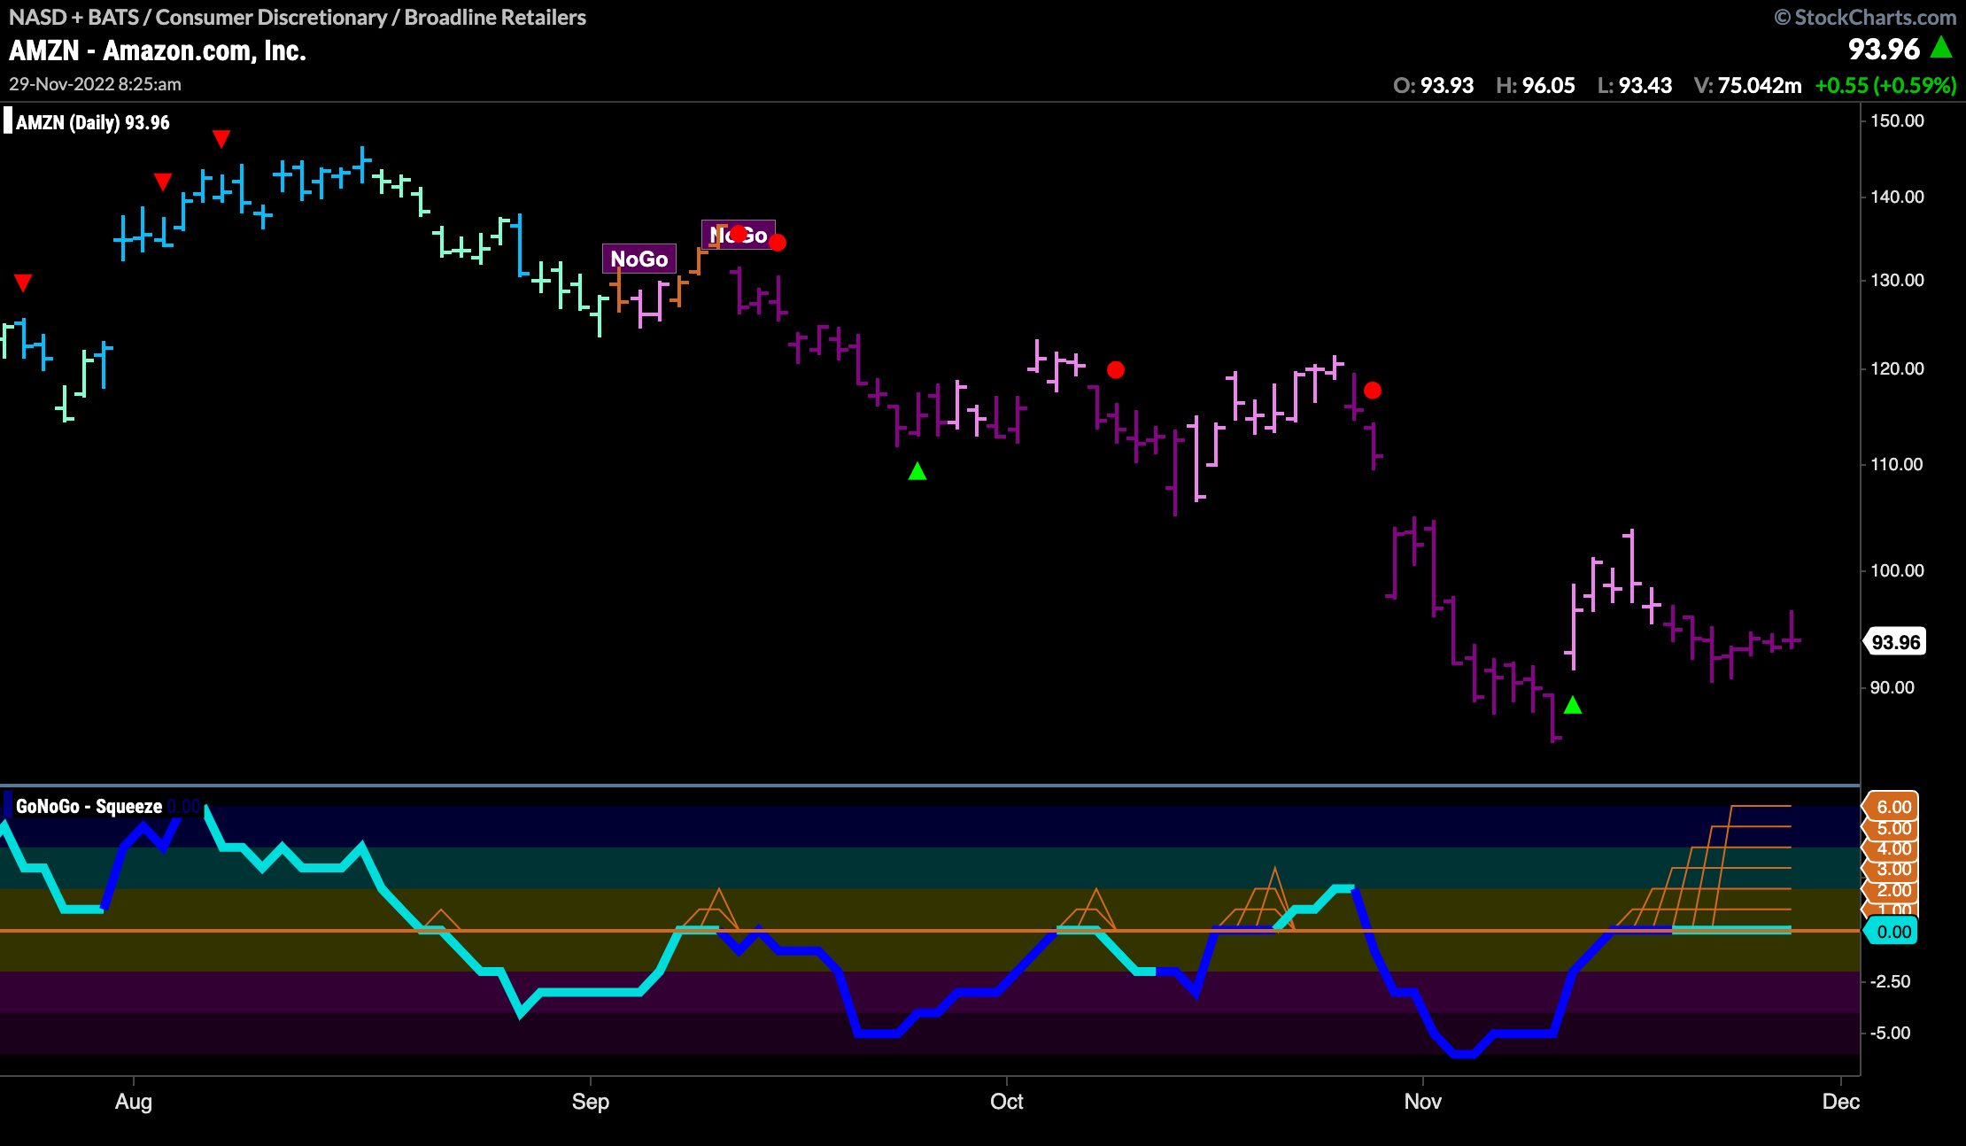The image size is (1966, 1146).
Task: Click the AMZN - Amazon.com, Inc. title
Action: 158,50
